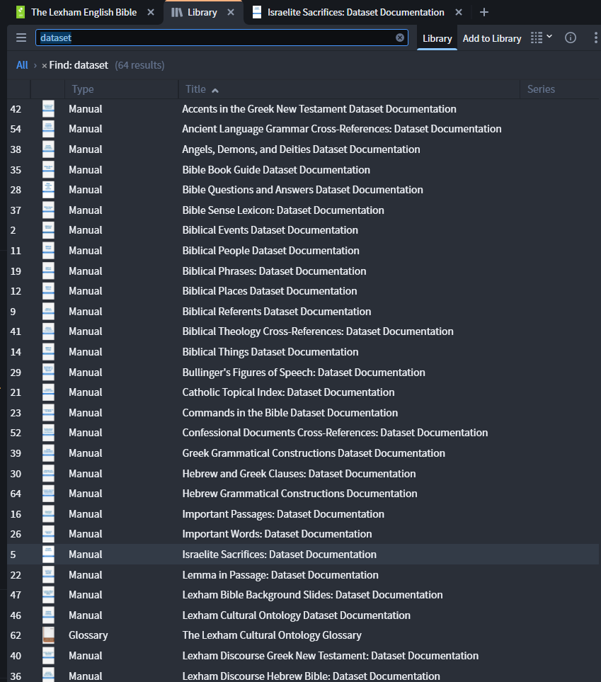601x682 pixels.
Task: Open the vertical three-dot panel menu
Action: 595,38
